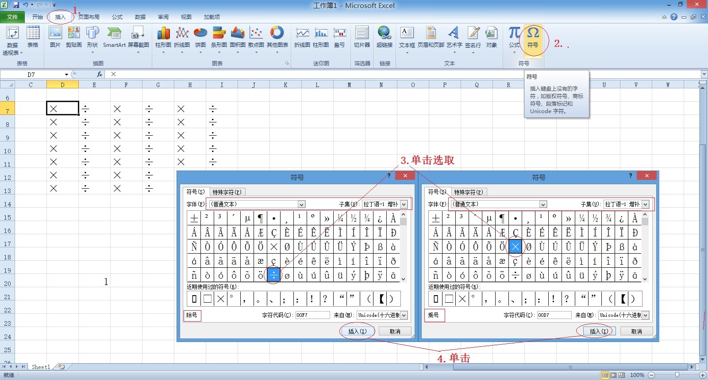Click the insert function fx icon
The image size is (708, 380).
(100, 74)
